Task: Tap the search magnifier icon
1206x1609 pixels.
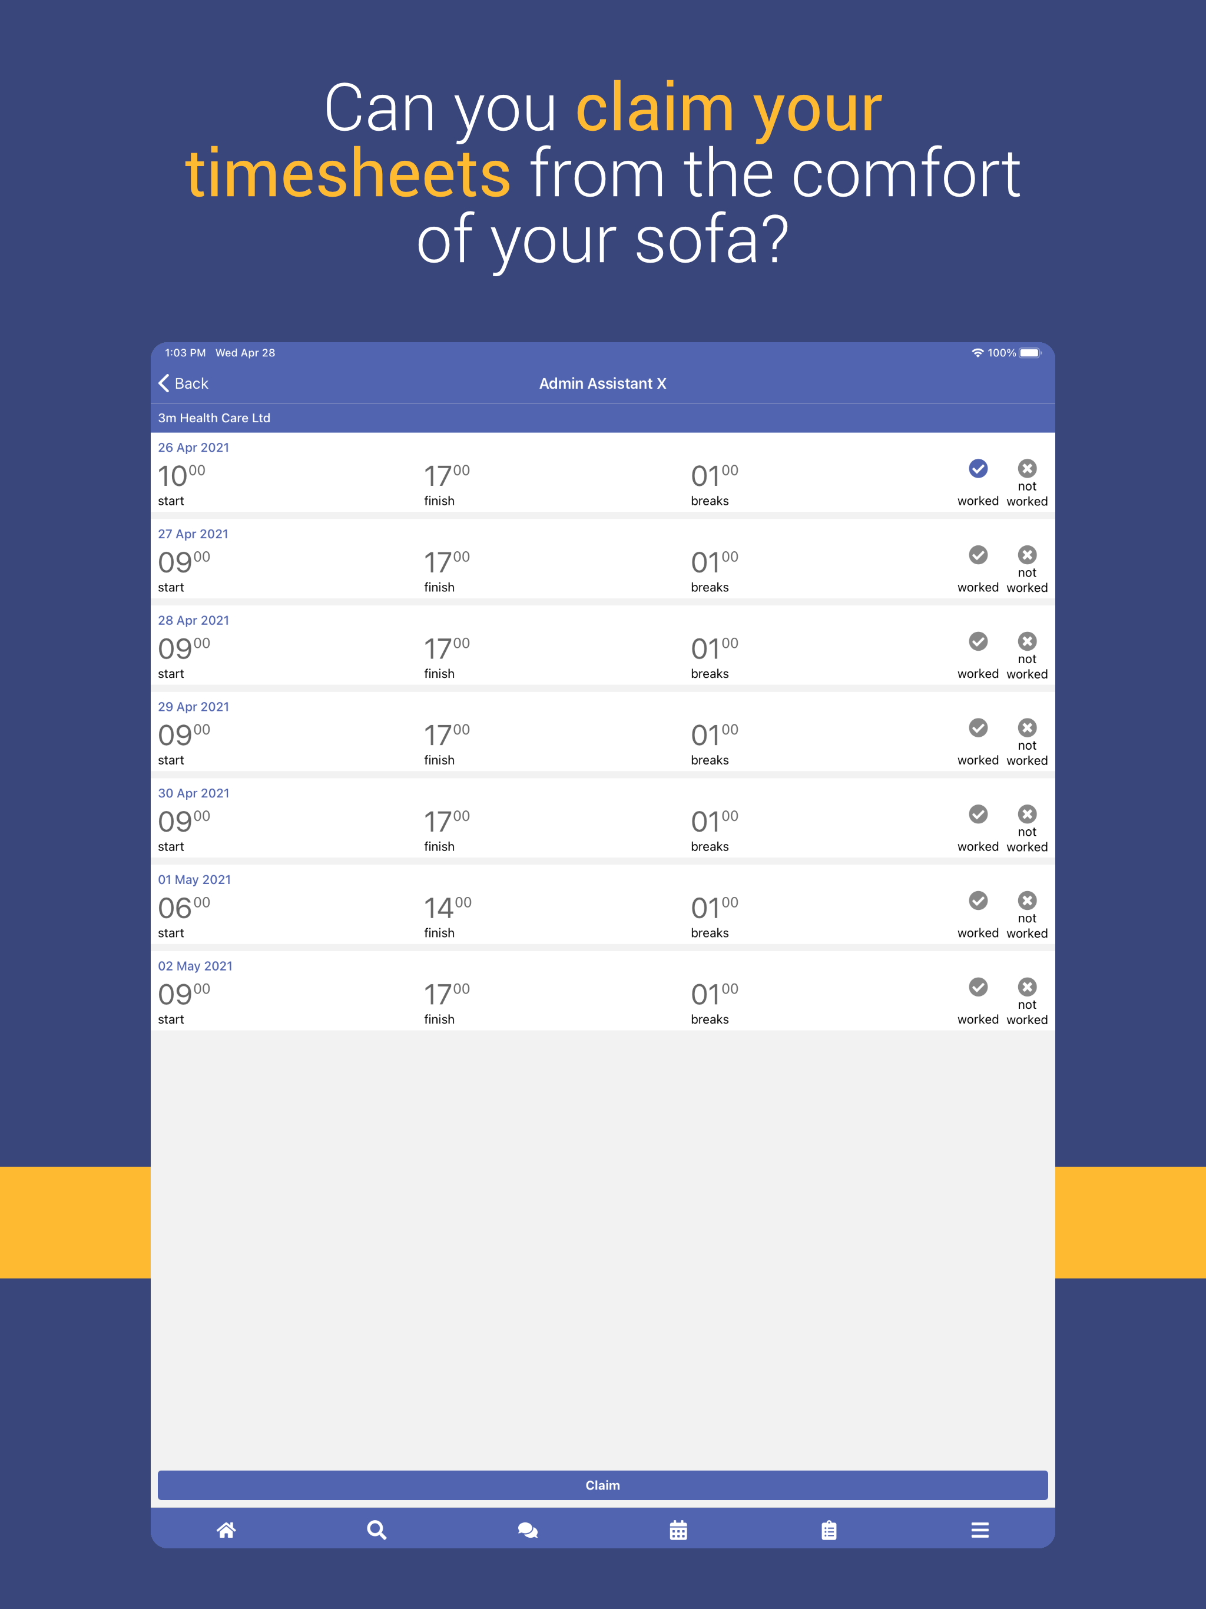Action: pos(377,1529)
